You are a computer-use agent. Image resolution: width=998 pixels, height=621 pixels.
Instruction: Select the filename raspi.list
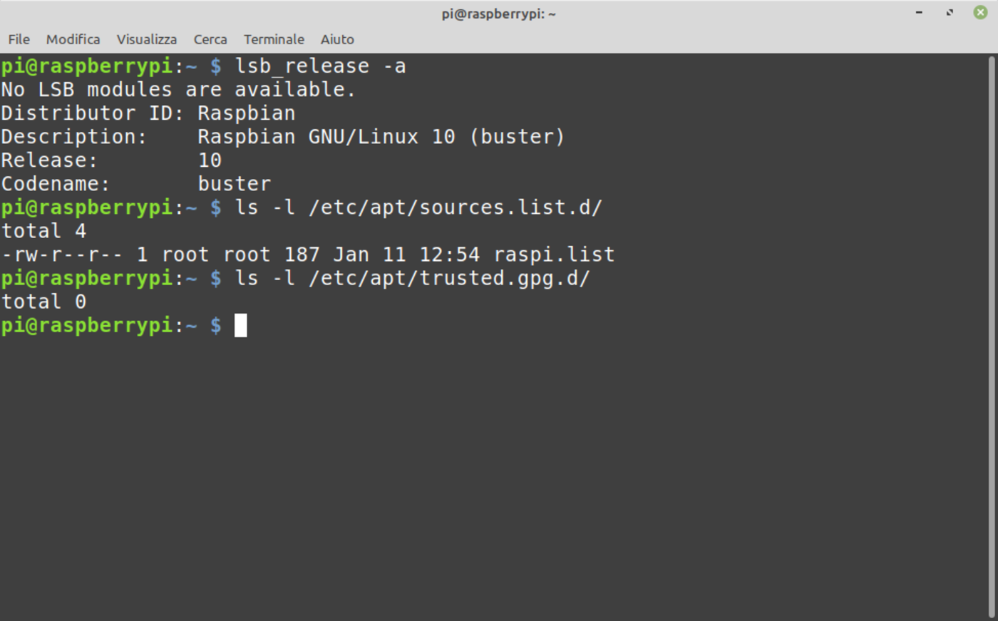point(554,254)
